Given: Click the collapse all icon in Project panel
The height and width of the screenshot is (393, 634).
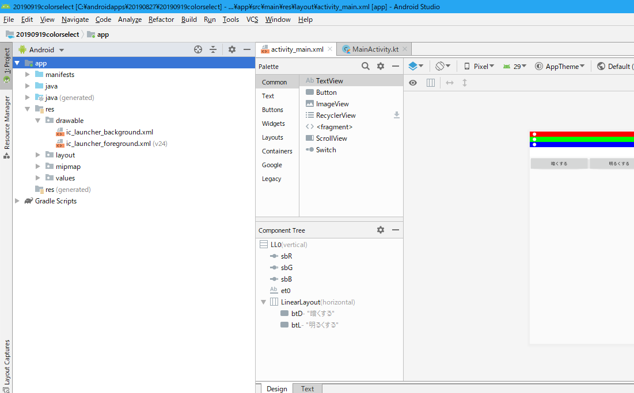Looking at the screenshot, I should click(x=213, y=49).
